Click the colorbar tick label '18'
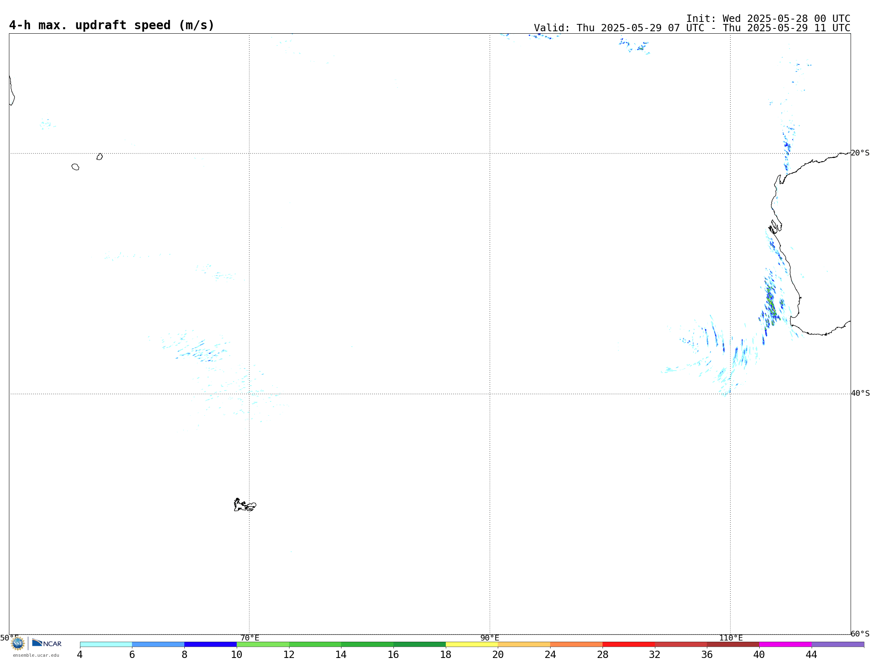877x660 pixels. pos(446,655)
